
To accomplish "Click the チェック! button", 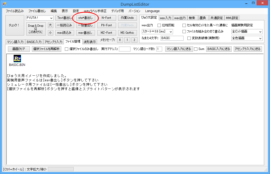I will (15, 25).
